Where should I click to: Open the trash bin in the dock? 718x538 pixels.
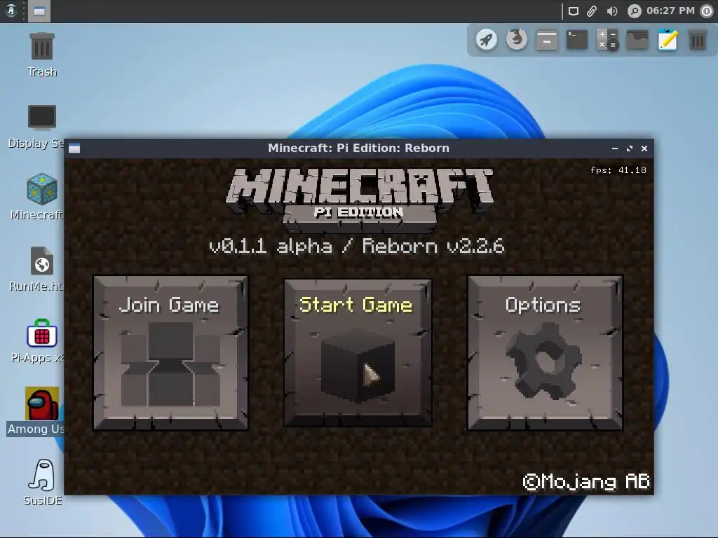[x=698, y=40]
